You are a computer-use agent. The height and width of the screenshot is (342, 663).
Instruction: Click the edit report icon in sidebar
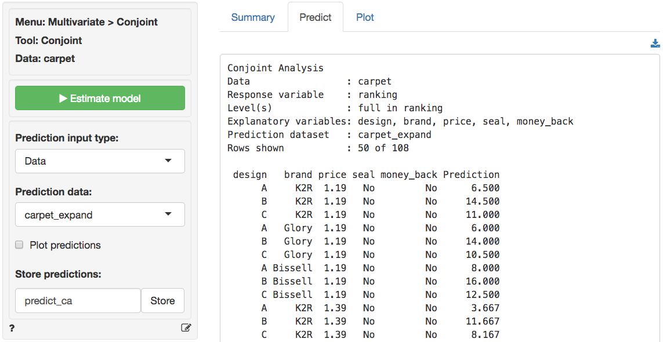tap(186, 328)
